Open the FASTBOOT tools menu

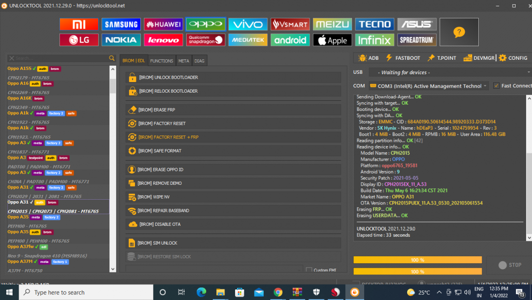403,58
